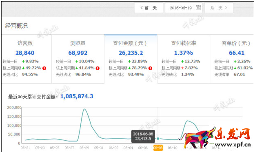The height and width of the screenshot is (153, 255).
Task: Click the 06-08 data point on chart
Action: (x=158, y=139)
